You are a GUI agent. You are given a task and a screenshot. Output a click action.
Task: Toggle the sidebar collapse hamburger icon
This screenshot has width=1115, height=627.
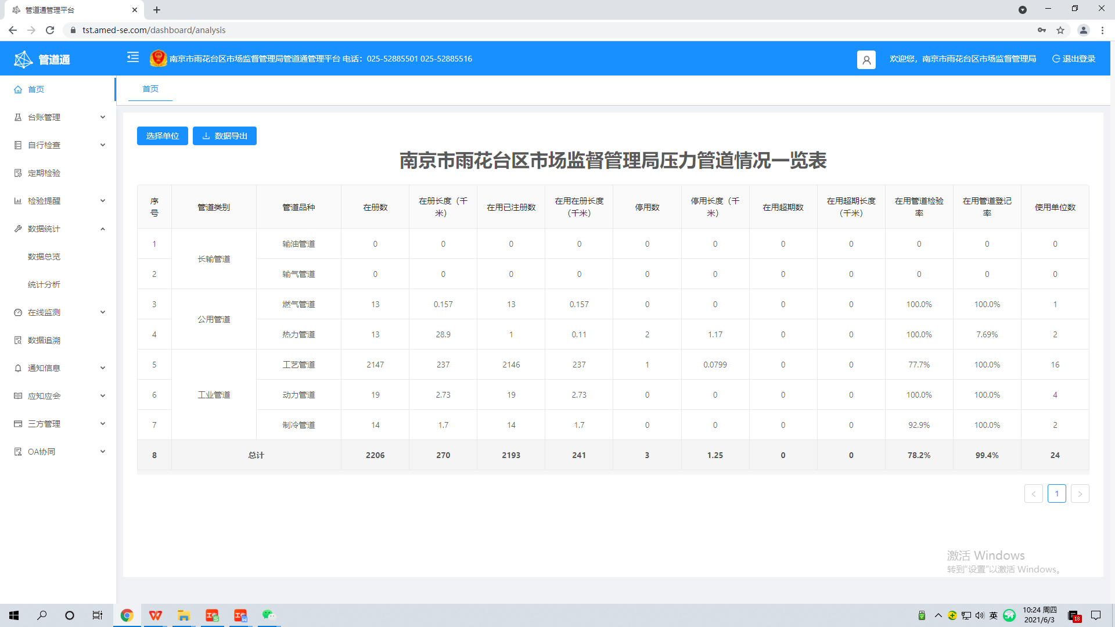point(133,57)
